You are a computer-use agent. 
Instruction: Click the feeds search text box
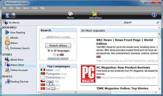click(58, 41)
